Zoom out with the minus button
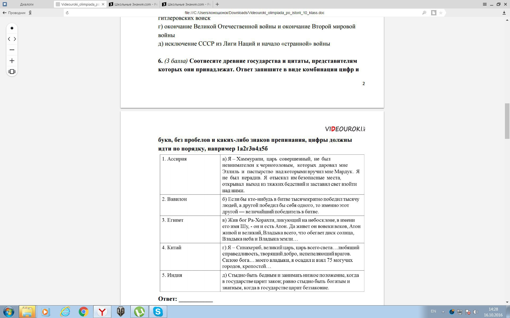Image resolution: width=510 pixels, height=318 pixels. [12, 50]
